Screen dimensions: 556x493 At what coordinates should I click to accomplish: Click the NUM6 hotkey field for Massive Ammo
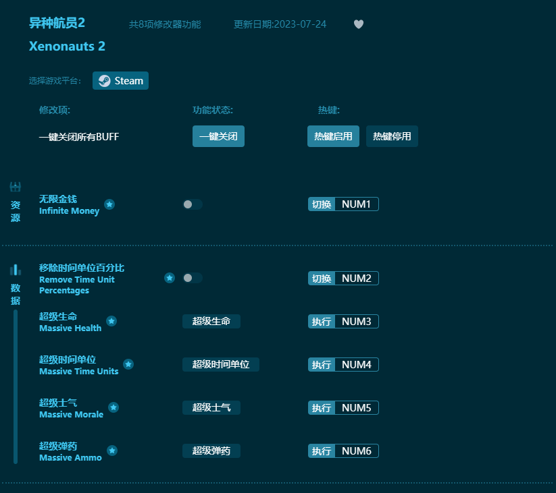point(358,451)
